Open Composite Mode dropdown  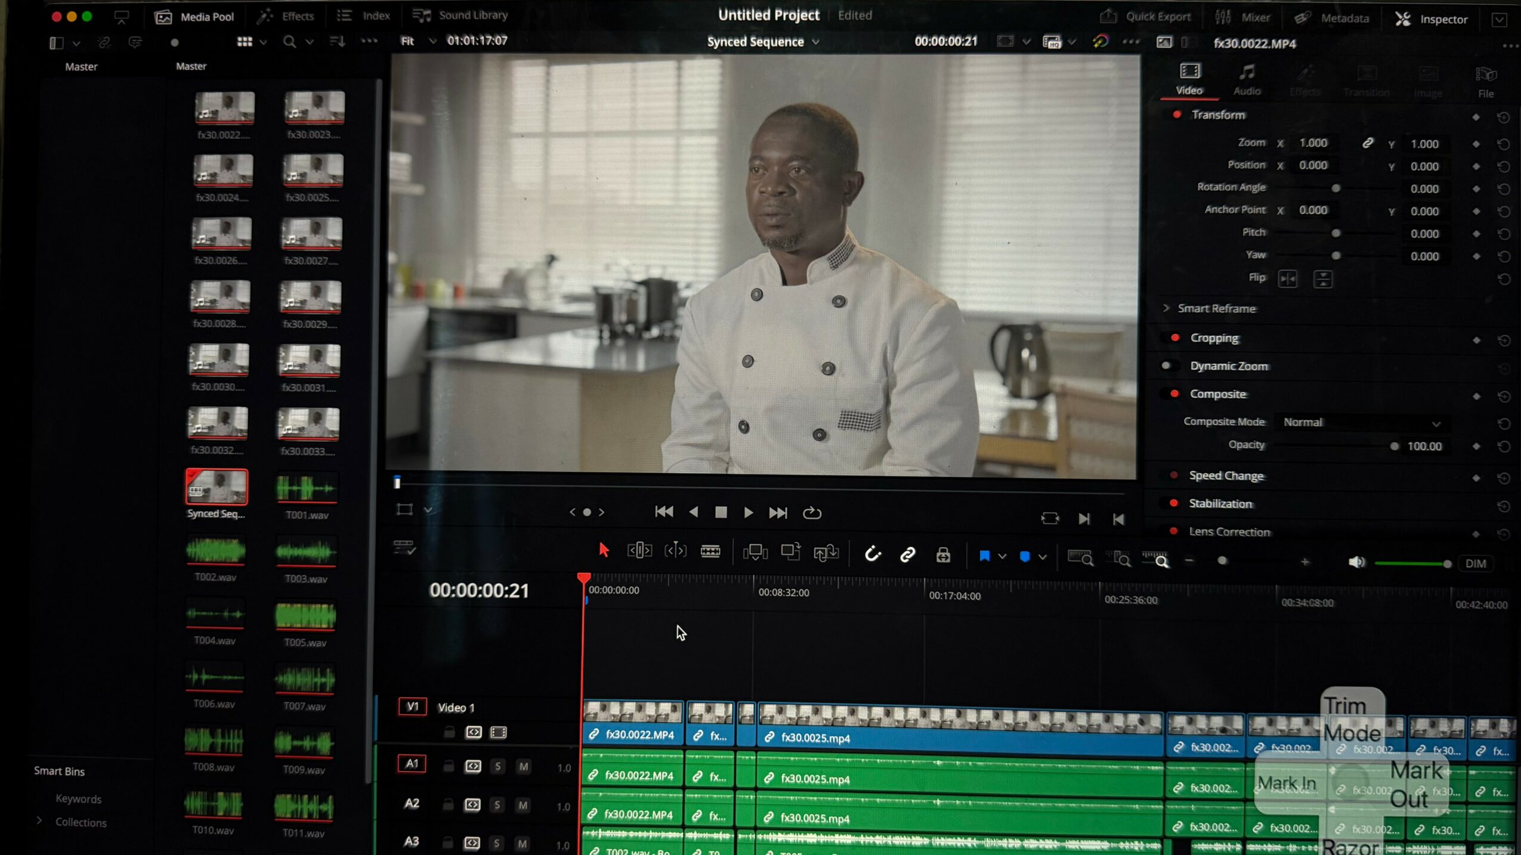pos(1361,422)
